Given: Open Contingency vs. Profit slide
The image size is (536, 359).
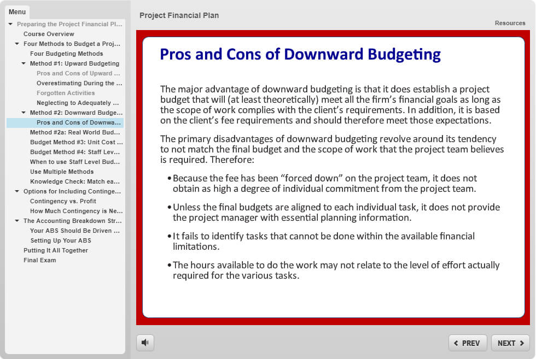Looking at the screenshot, I should [63, 201].
